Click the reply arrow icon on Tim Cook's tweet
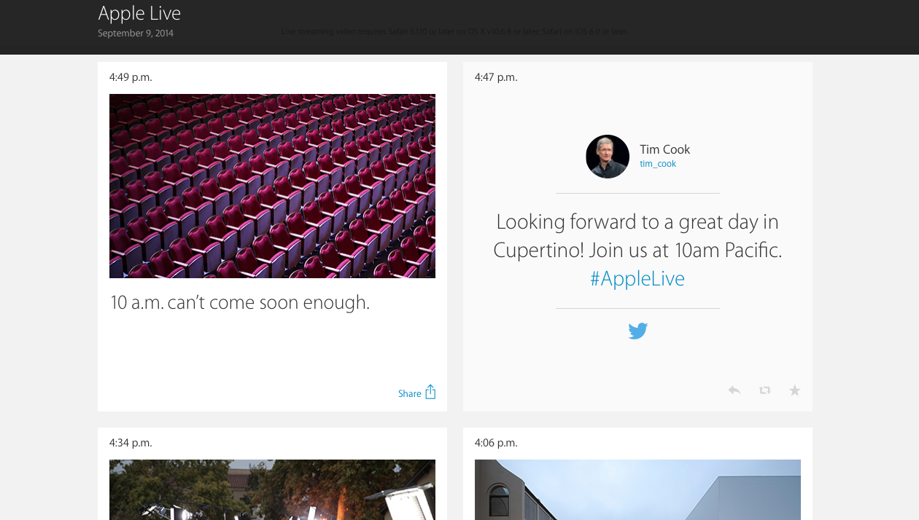The width and height of the screenshot is (919, 520). [734, 390]
